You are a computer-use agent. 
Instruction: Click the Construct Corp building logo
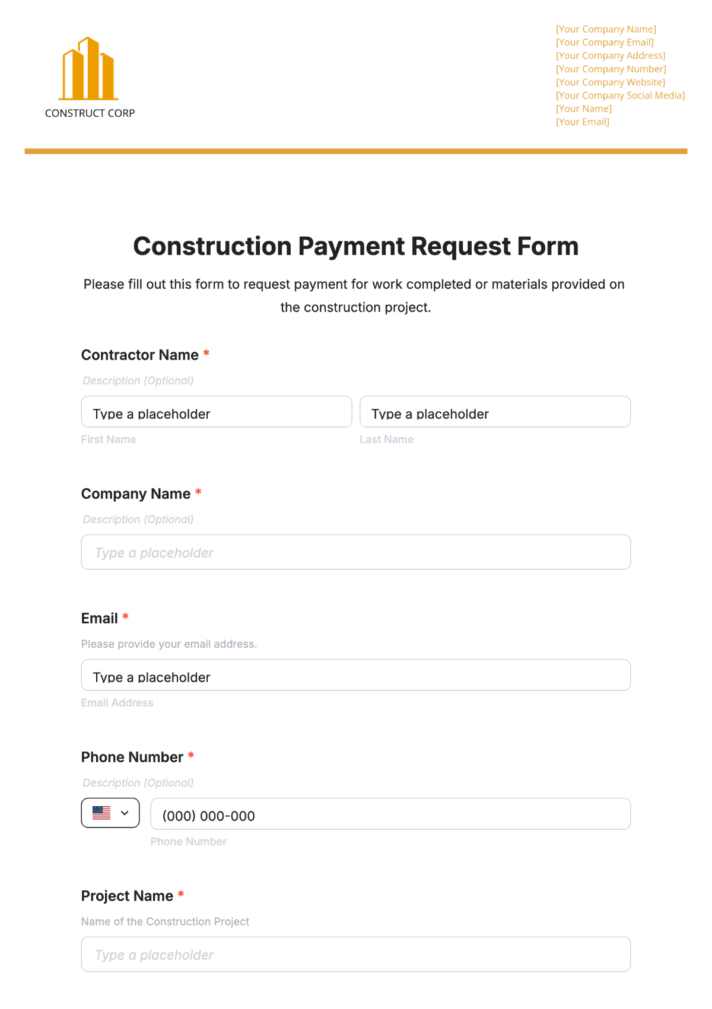click(88, 68)
